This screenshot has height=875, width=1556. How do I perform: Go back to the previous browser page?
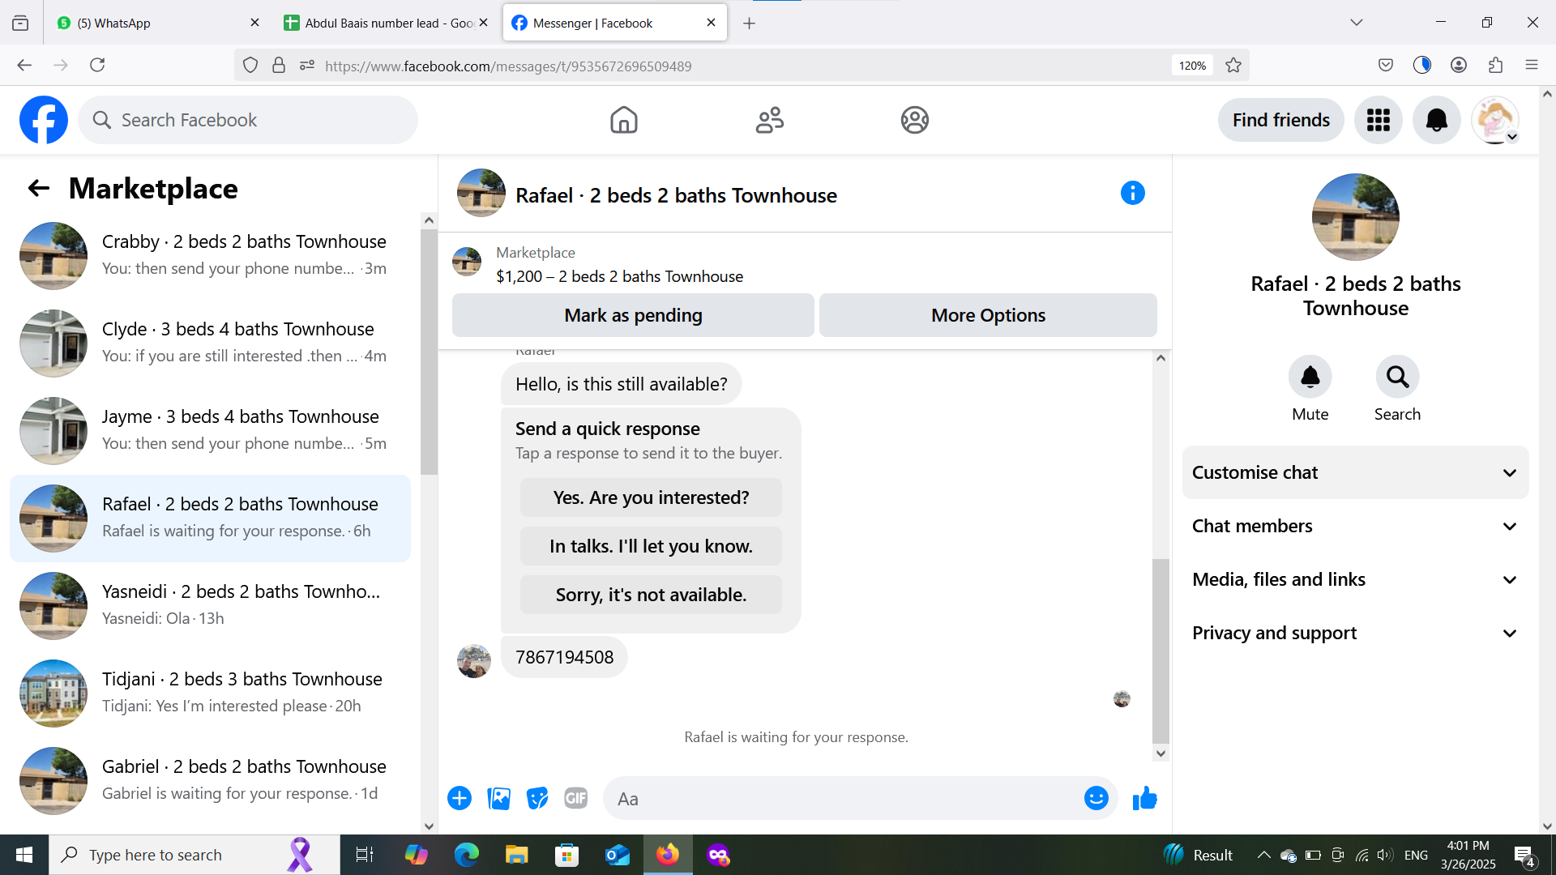[24, 66]
